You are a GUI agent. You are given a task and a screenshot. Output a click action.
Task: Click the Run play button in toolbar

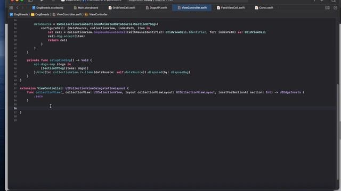tap(42, 1)
